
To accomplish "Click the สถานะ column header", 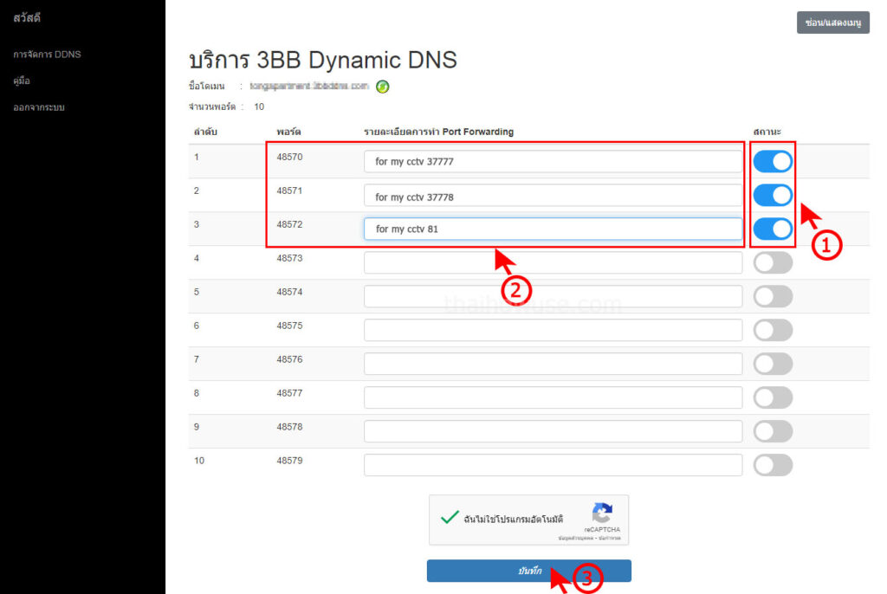I will pos(767,132).
